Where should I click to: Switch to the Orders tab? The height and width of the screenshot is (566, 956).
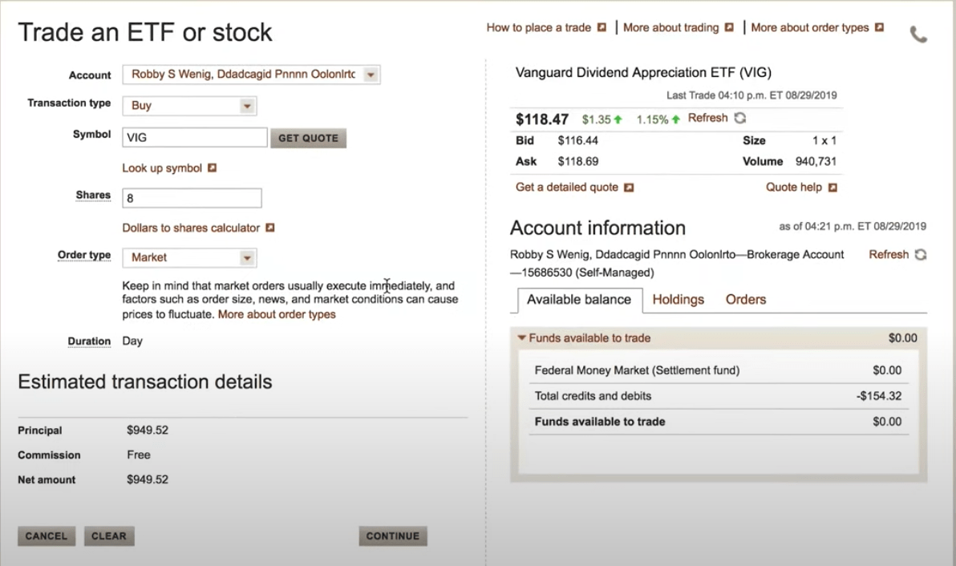746,299
